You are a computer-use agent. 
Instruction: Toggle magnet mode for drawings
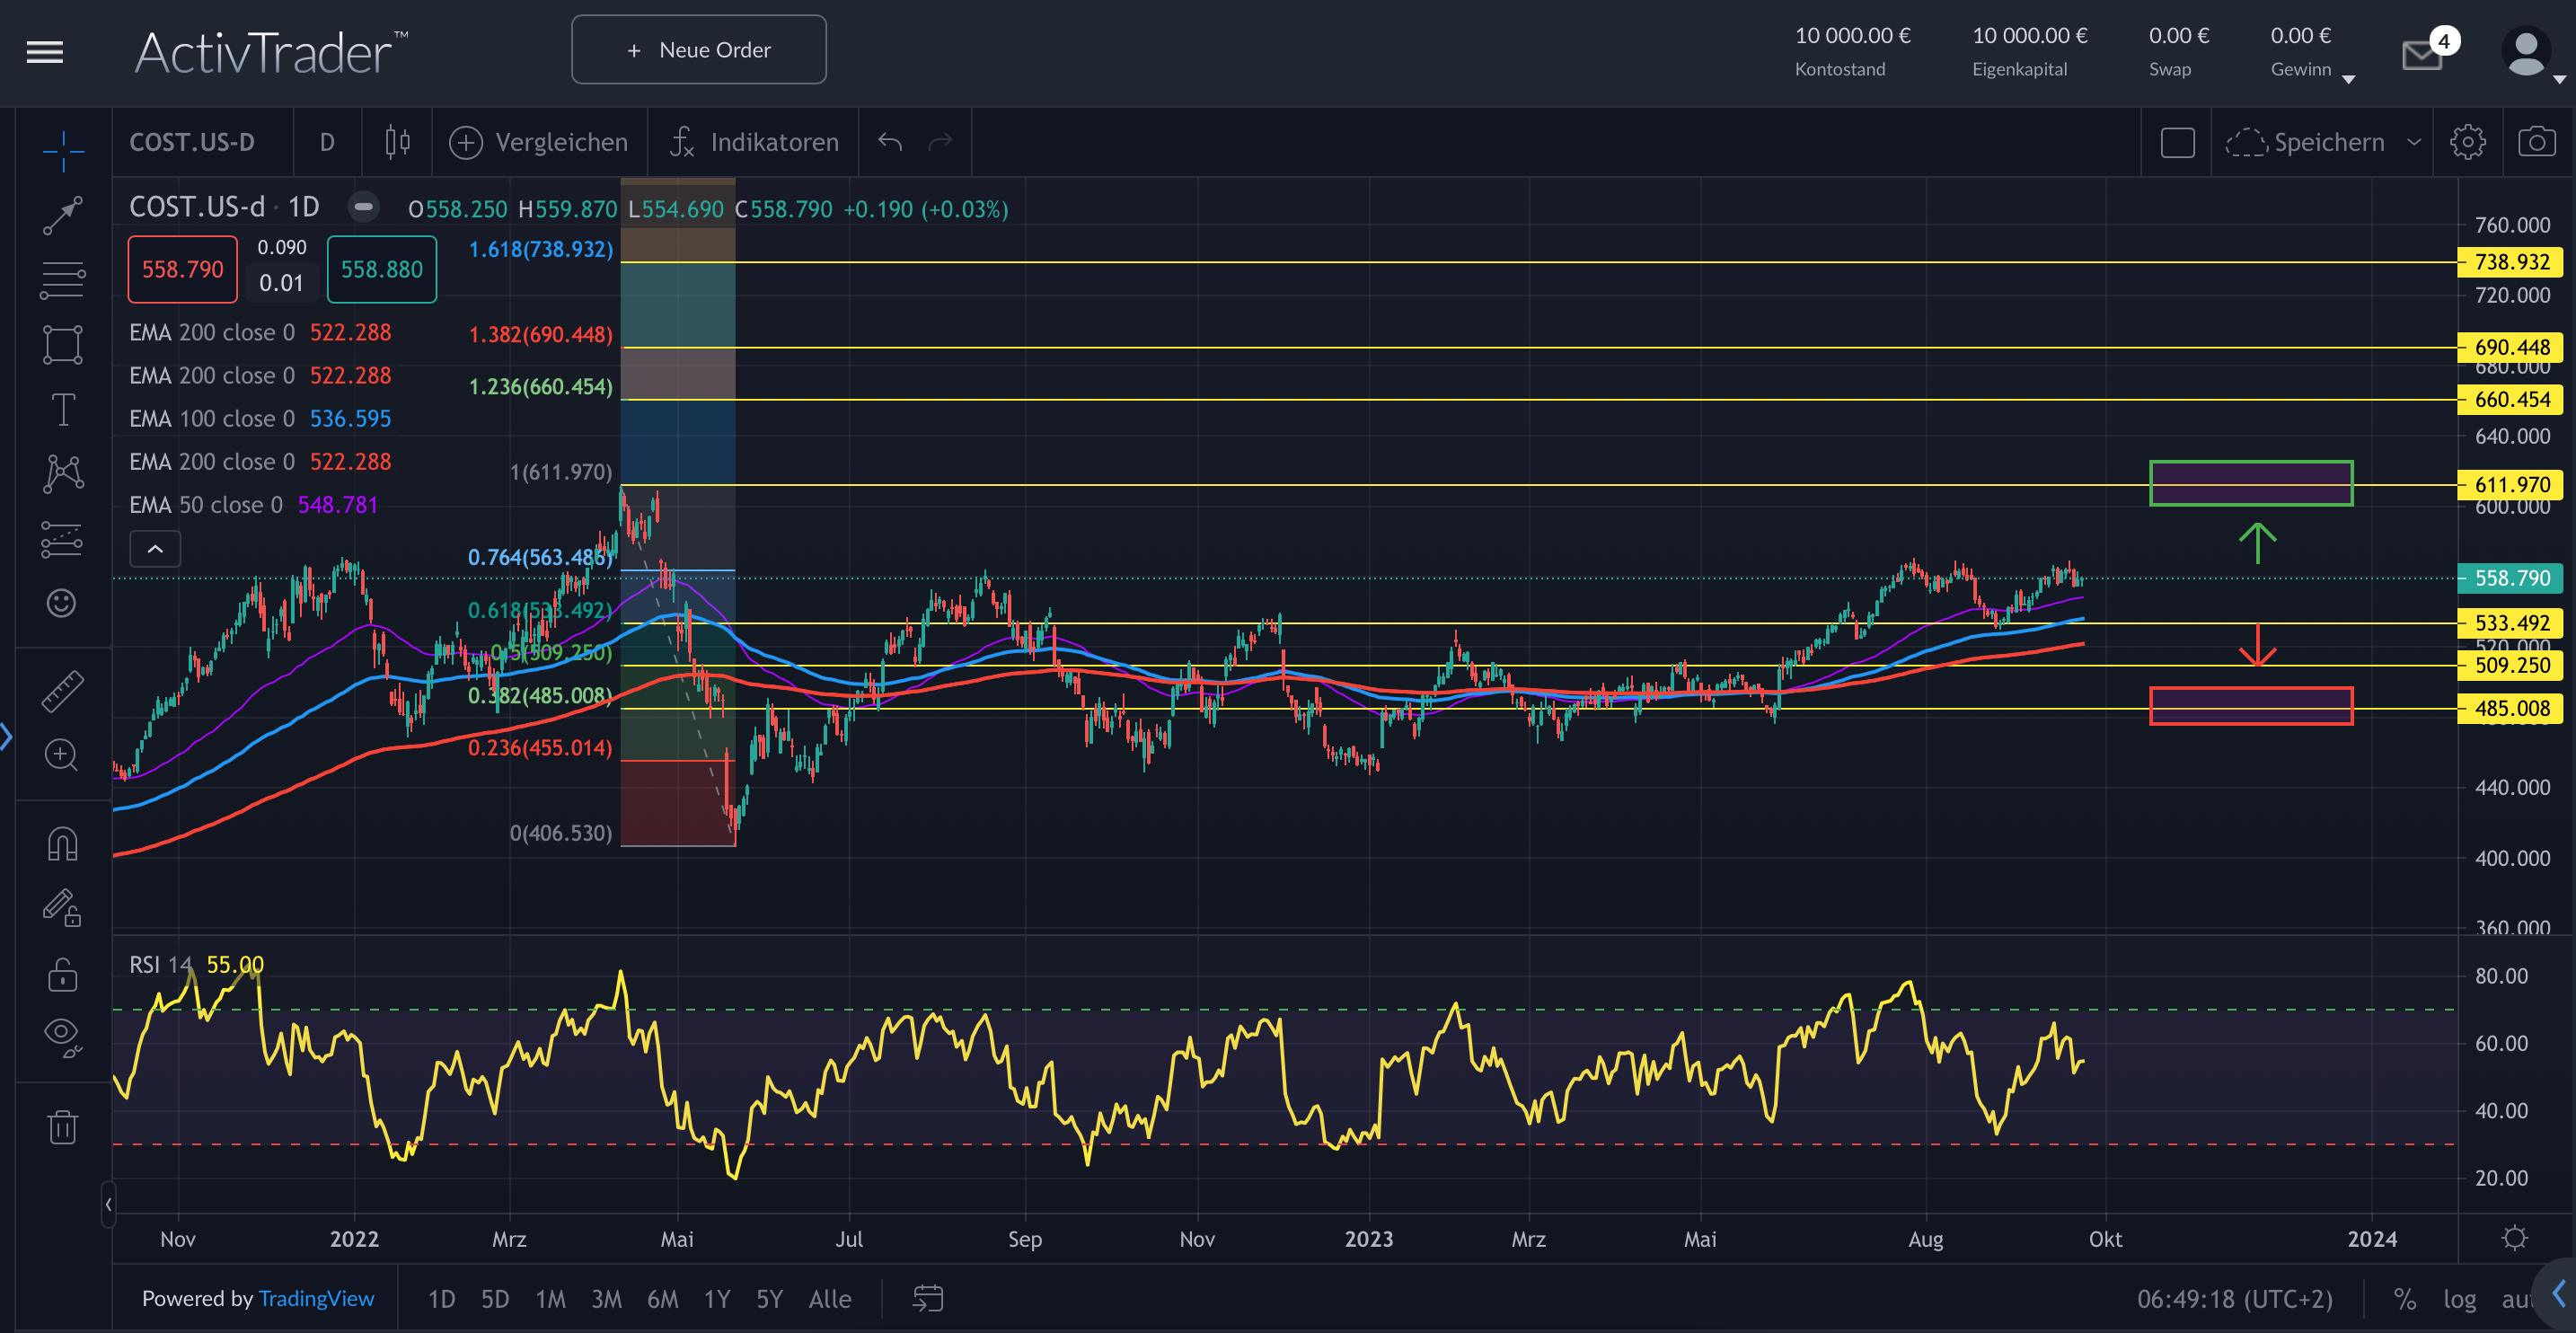(x=62, y=845)
